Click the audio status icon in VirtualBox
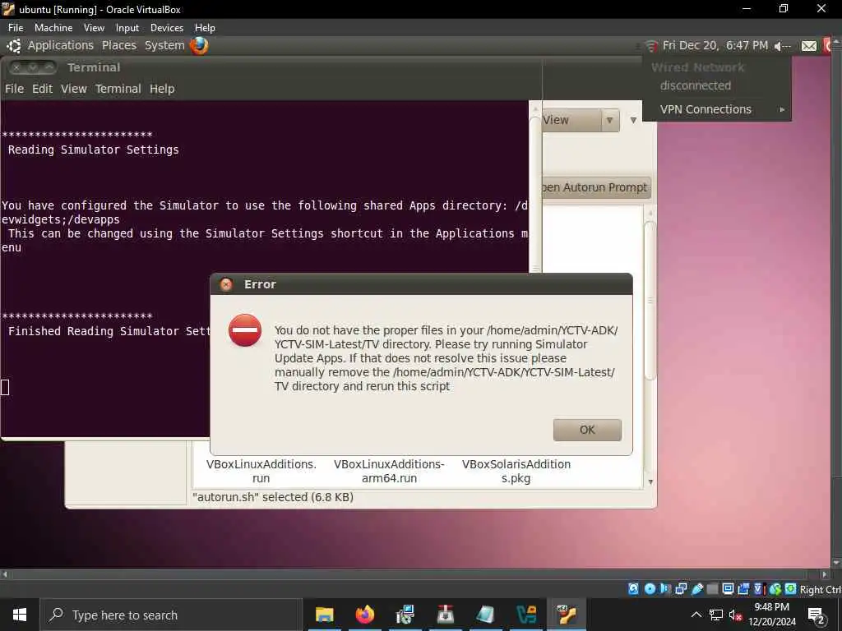842x631 pixels. coord(665,589)
